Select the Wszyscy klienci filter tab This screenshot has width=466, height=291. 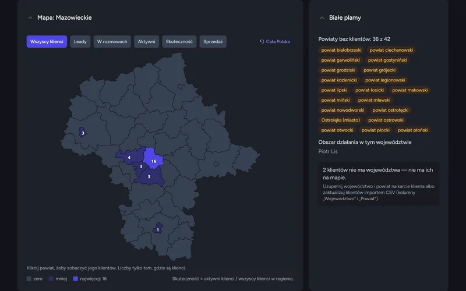click(x=47, y=41)
